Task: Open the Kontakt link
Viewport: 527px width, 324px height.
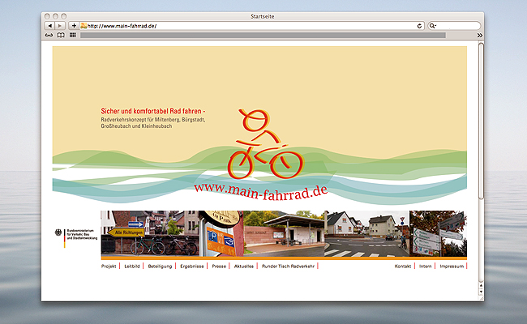Action: pyautogui.click(x=403, y=266)
